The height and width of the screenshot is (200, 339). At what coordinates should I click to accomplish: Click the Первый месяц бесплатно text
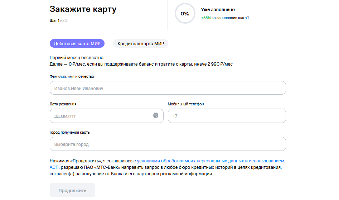(77, 57)
